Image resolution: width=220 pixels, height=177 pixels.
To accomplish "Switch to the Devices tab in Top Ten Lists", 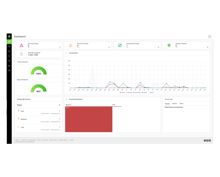I will click(x=174, y=103).
